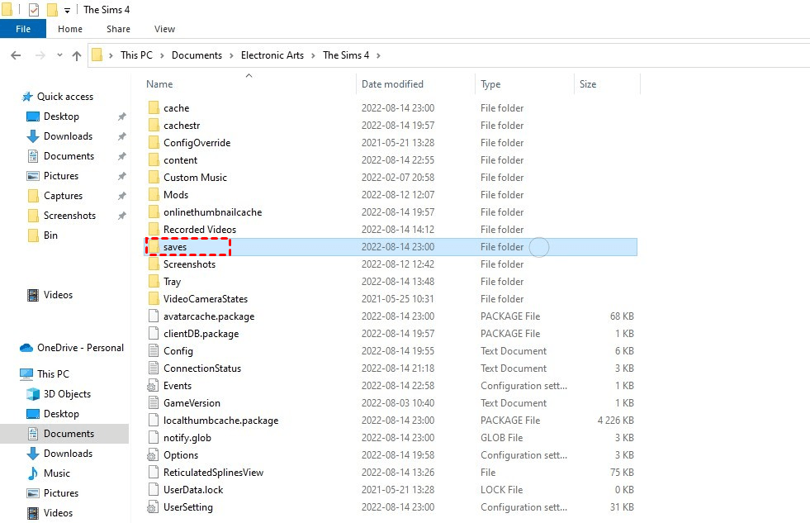This screenshot has height=523, width=810.
Task: Select the VideoCameraStates folder icon
Action: (154, 299)
